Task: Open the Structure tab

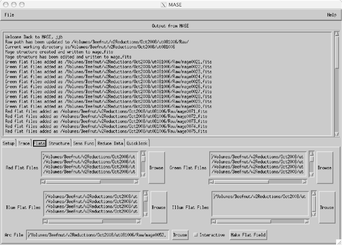Action: (59, 143)
